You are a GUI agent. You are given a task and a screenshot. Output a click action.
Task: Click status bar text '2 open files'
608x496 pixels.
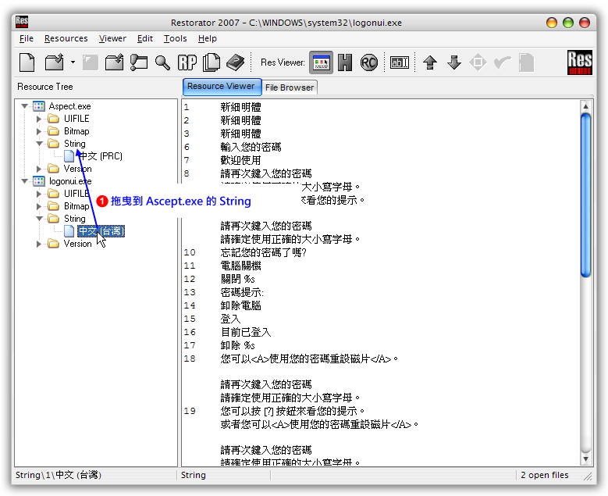545,475
